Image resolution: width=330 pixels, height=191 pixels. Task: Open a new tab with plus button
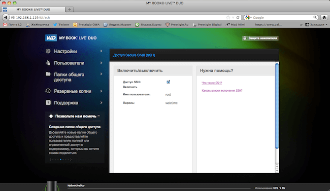(70, 9)
